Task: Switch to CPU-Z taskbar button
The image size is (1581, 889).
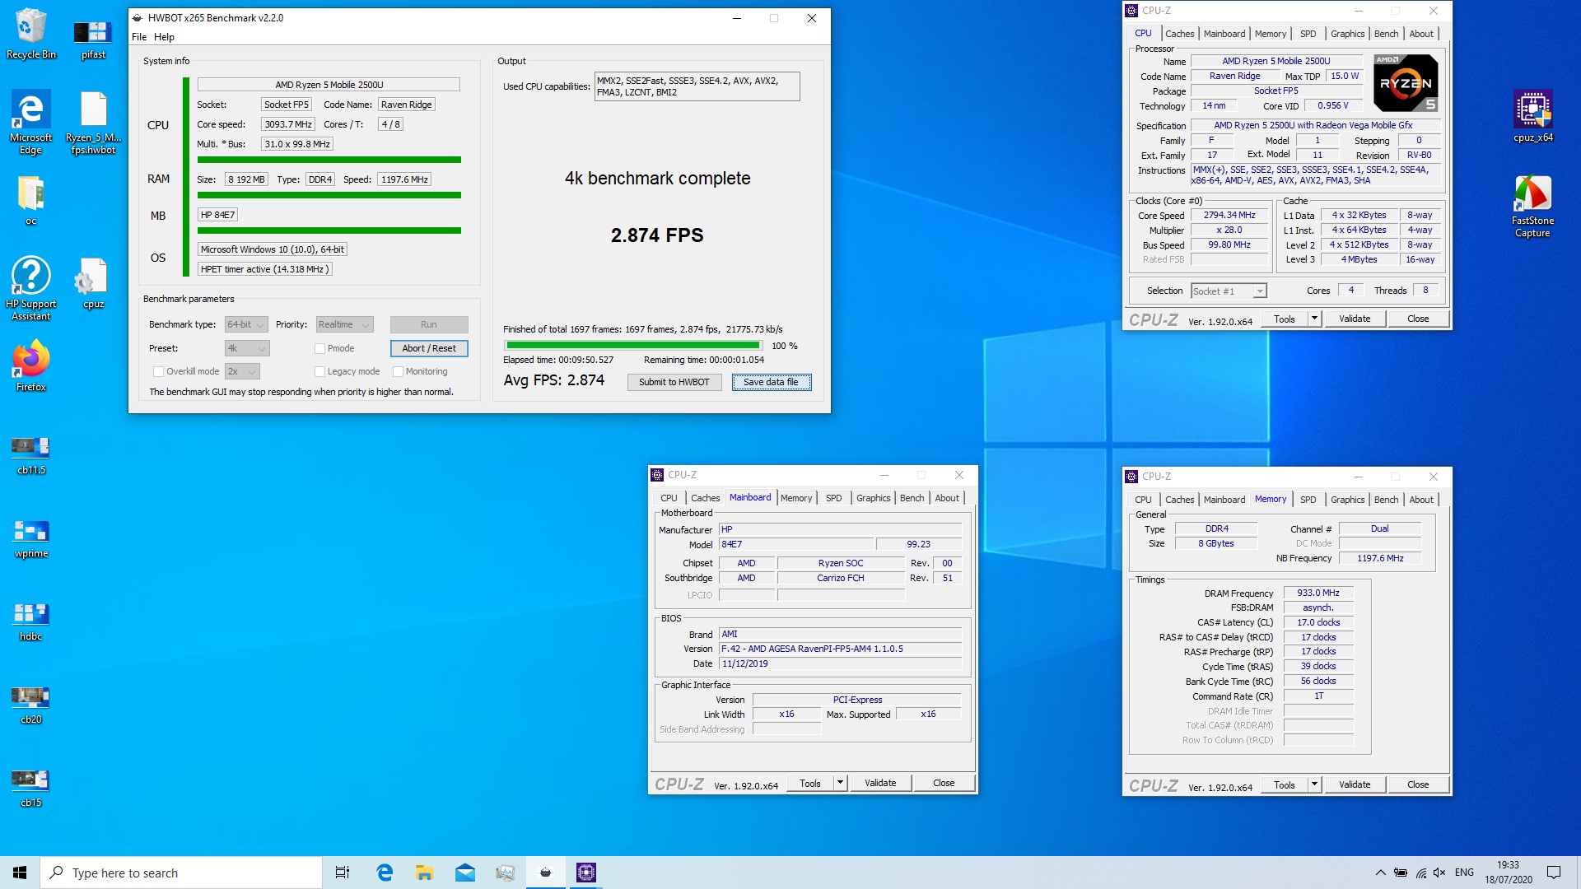Action: click(x=585, y=873)
